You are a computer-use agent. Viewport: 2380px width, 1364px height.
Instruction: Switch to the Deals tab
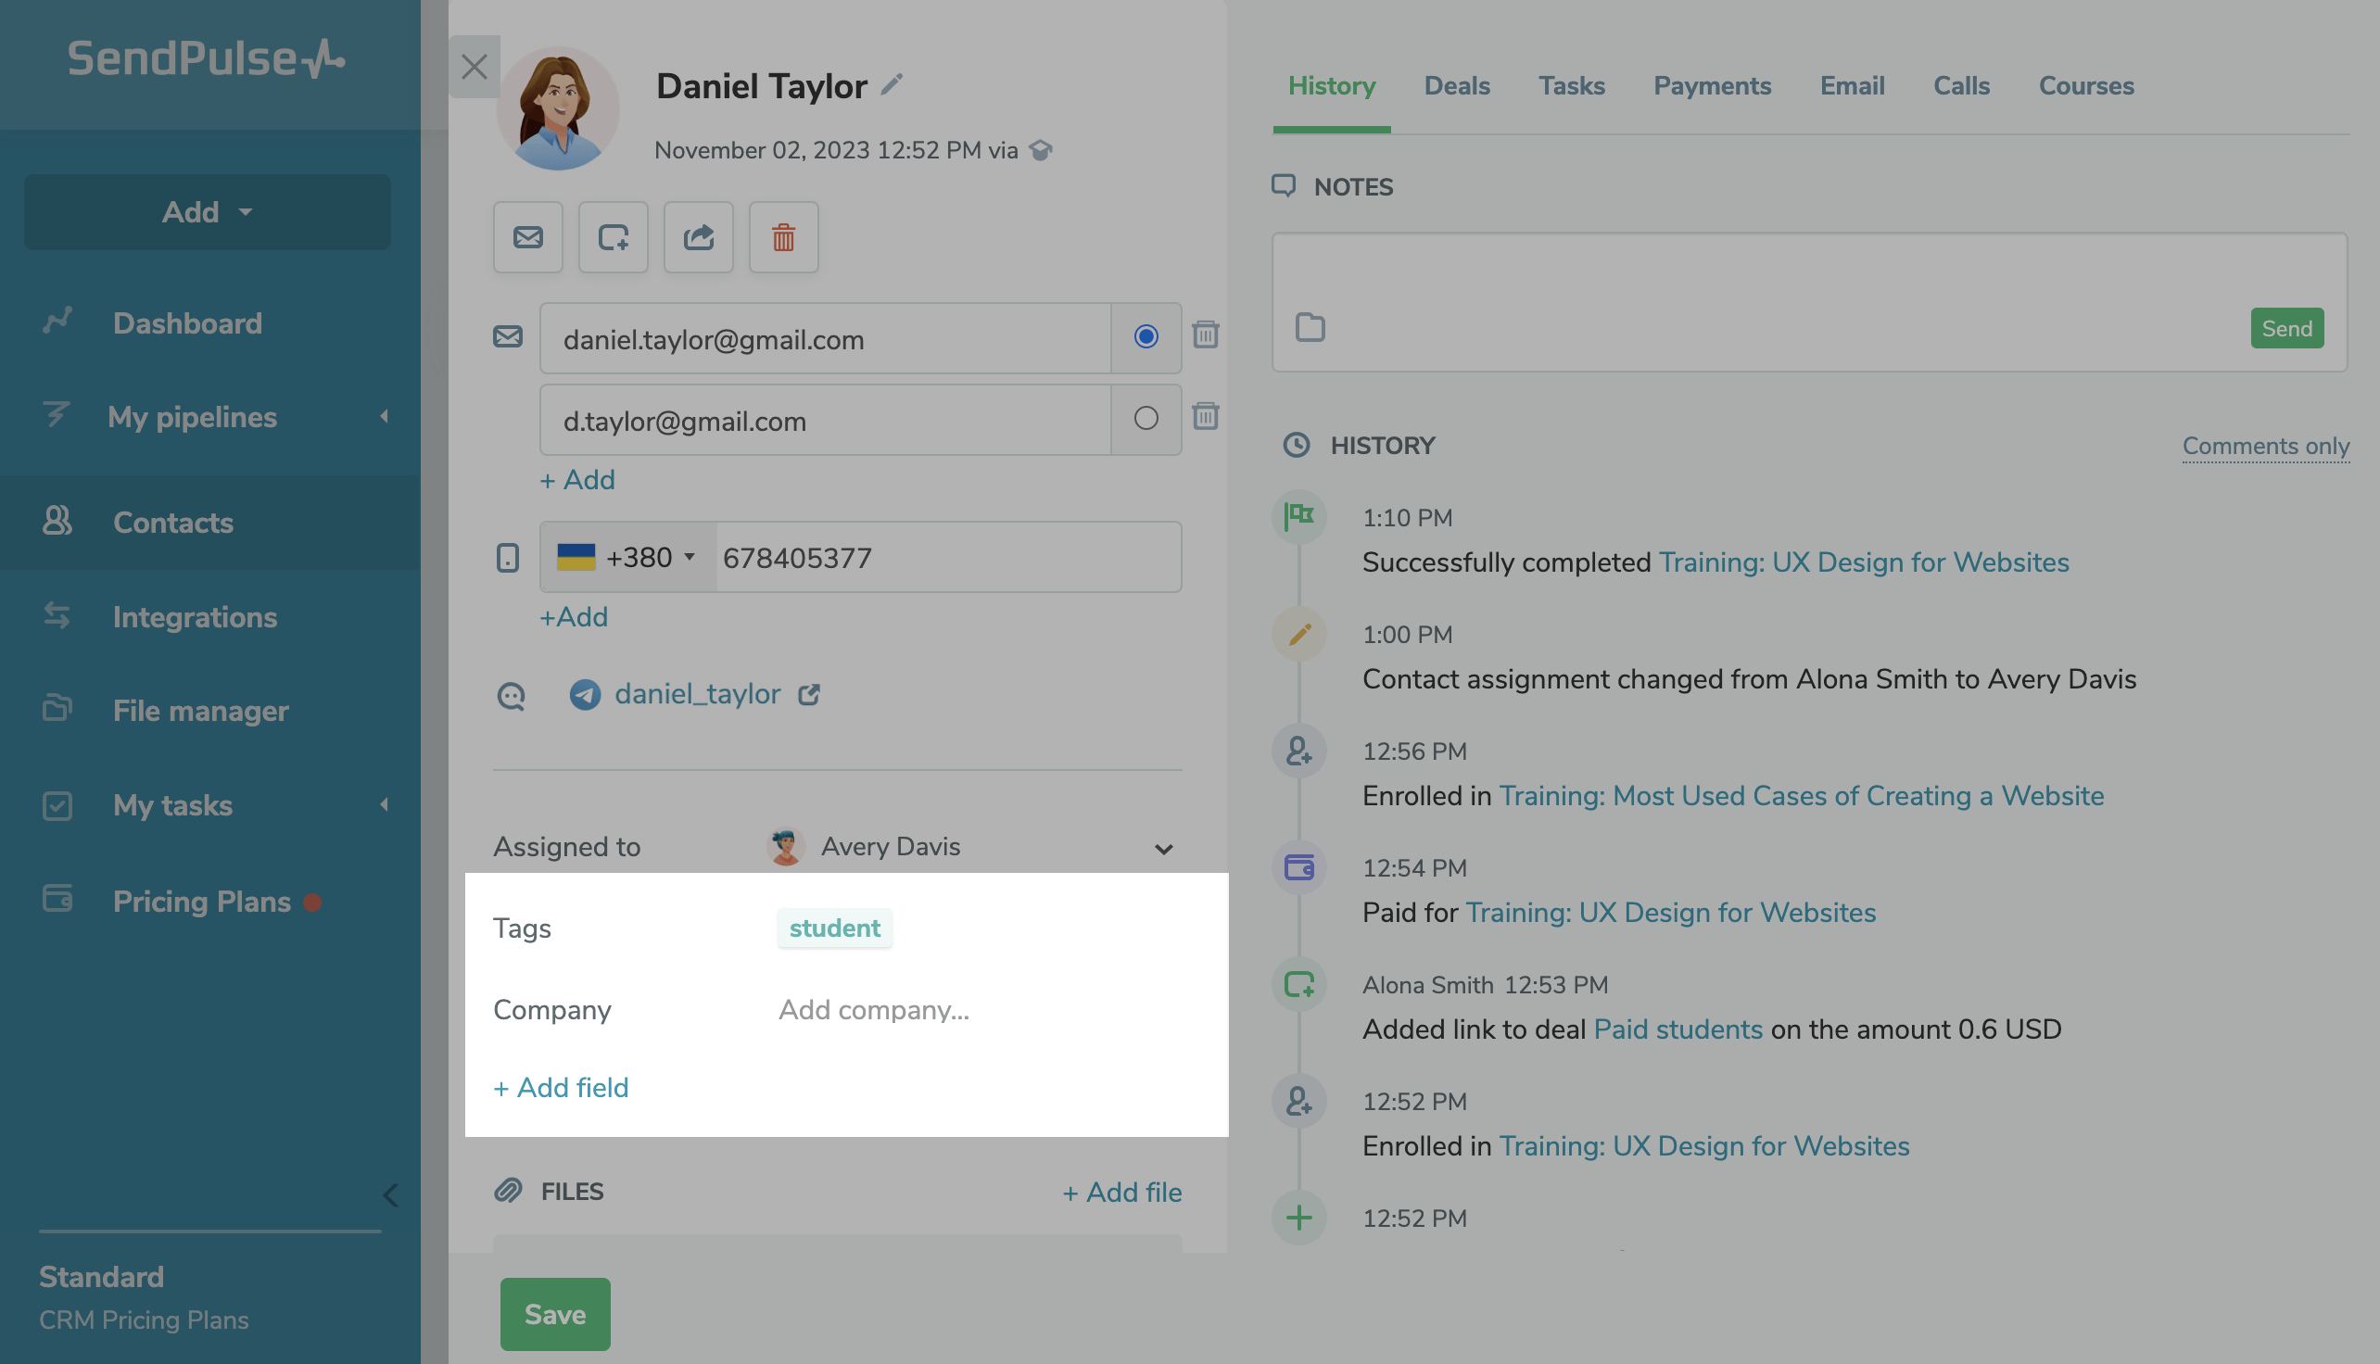pyautogui.click(x=1456, y=85)
